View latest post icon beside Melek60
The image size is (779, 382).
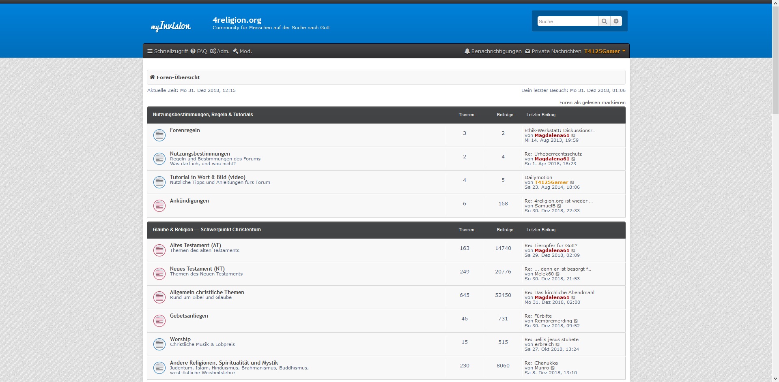tap(557, 274)
